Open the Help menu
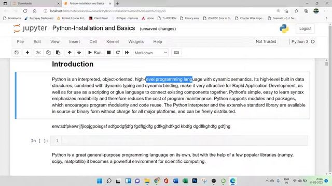Screen dimensions: 332x186 (158, 42)
